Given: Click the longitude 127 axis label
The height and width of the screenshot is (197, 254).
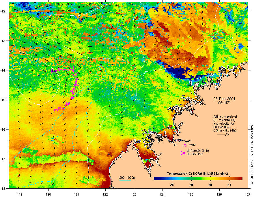Looking at the screenshot, I should coord(248,194).
